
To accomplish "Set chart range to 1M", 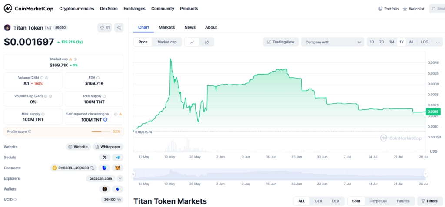I will click(x=392, y=42).
